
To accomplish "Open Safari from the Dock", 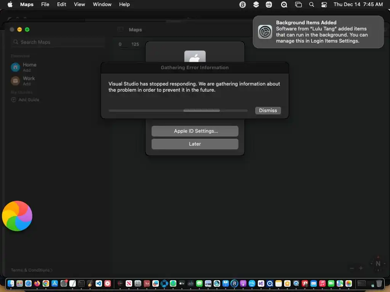I will point(28,283).
